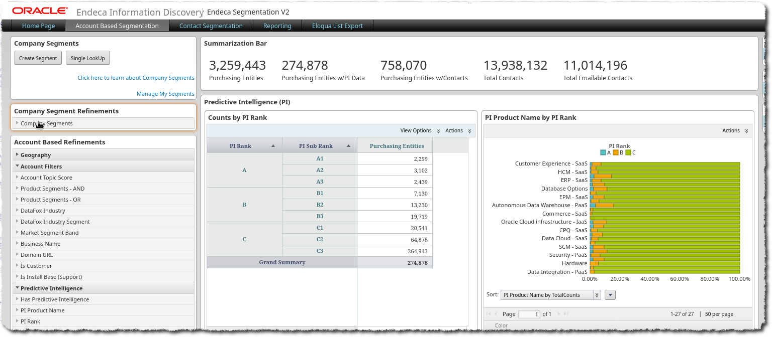Open the Manage My Segments link

click(x=165, y=94)
